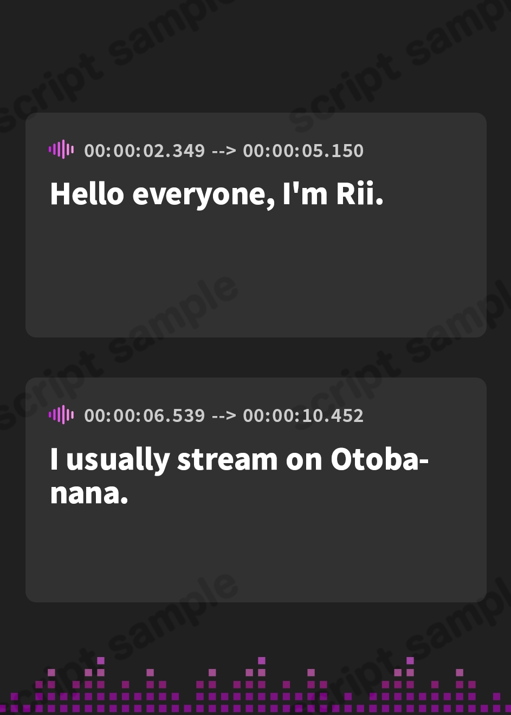This screenshot has width=511, height=715.
Task: Click "Otoba-" in the second subtitle
Action: click(379, 459)
